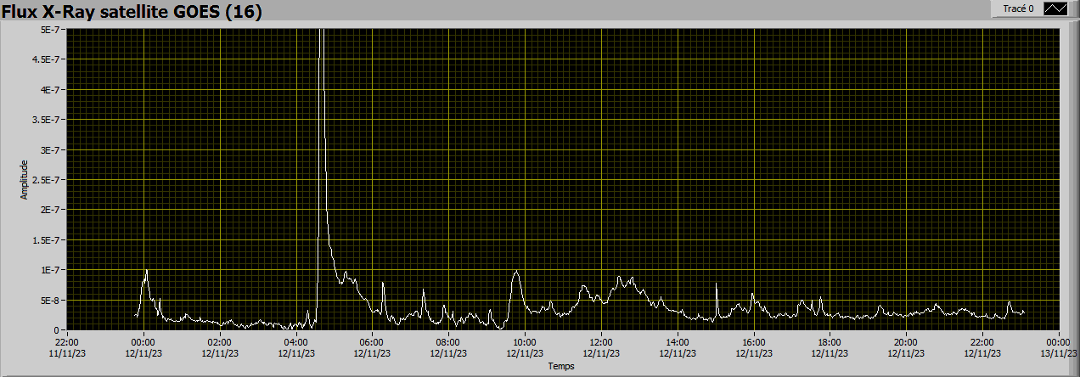Click the 20:00 12/11/23 time label
Viewport: 1080px width, 377px height.
[906, 347]
